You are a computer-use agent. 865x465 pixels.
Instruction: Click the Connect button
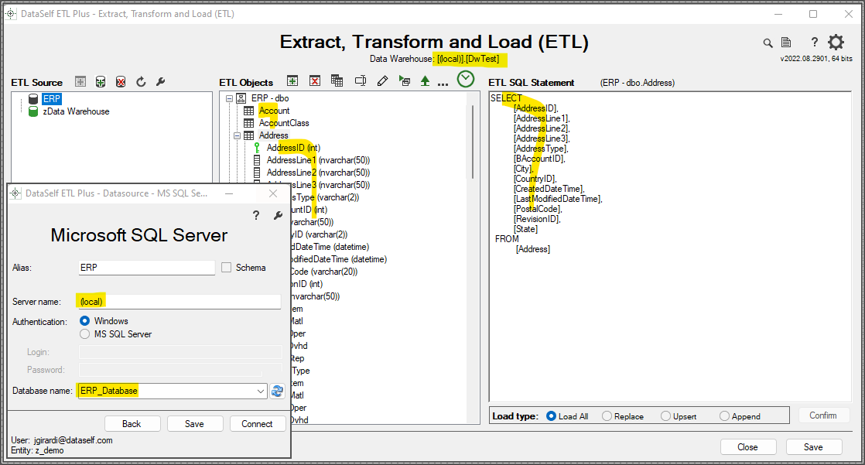coord(257,424)
